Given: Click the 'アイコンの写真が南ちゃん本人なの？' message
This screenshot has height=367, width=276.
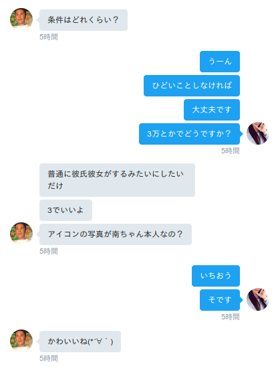Looking at the screenshot, I should [116, 234].
